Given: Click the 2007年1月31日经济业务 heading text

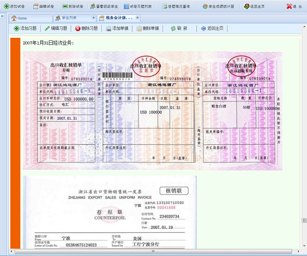Looking at the screenshot, I should [x=48, y=43].
